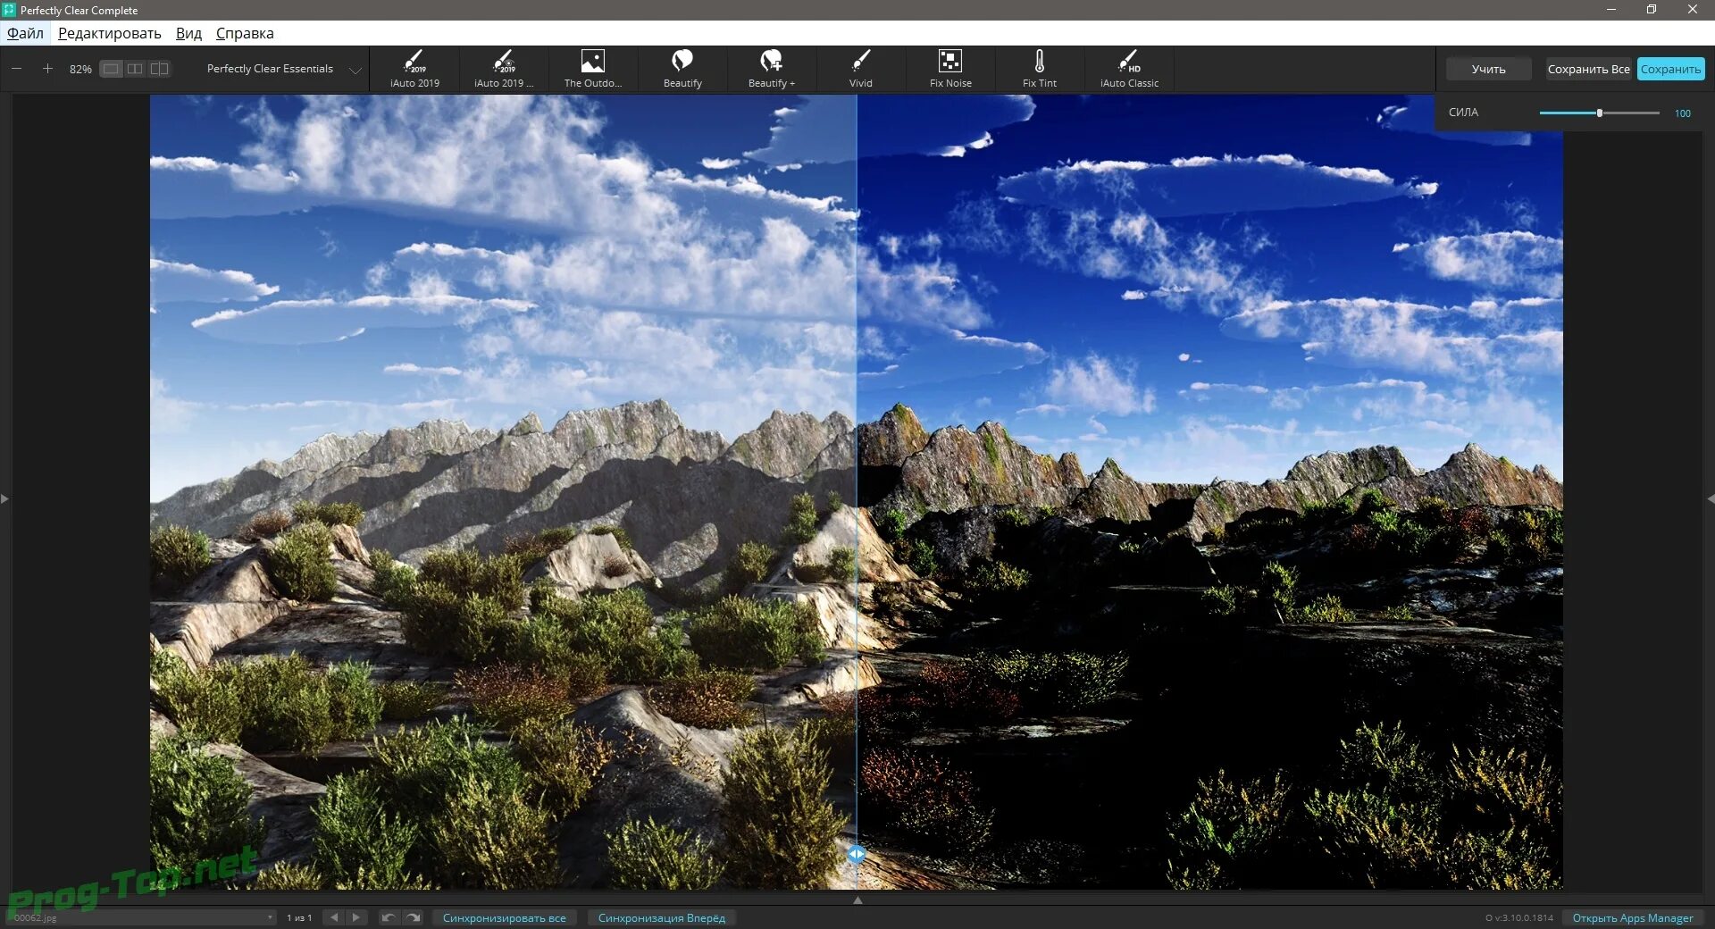This screenshot has height=929, width=1715.
Task: Click the before/after split handle
Action: click(x=857, y=854)
